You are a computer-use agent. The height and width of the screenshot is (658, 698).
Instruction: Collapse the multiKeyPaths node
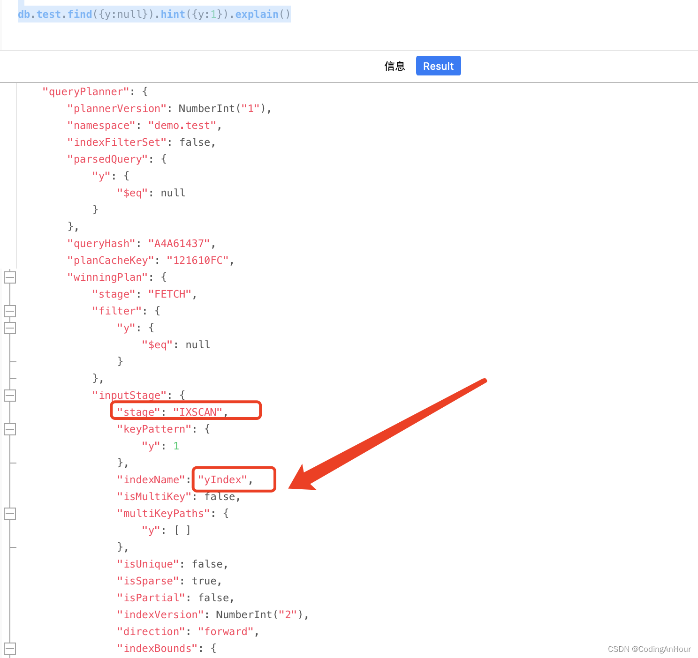10,513
